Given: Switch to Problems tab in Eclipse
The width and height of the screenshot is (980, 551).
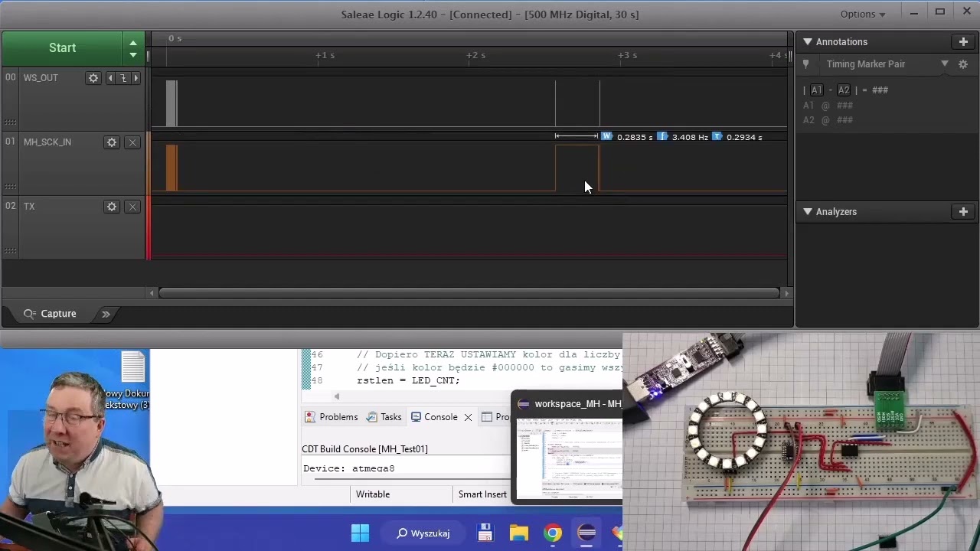Looking at the screenshot, I should pyautogui.click(x=331, y=417).
